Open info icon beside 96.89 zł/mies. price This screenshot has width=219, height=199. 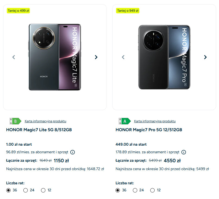coord(73,152)
